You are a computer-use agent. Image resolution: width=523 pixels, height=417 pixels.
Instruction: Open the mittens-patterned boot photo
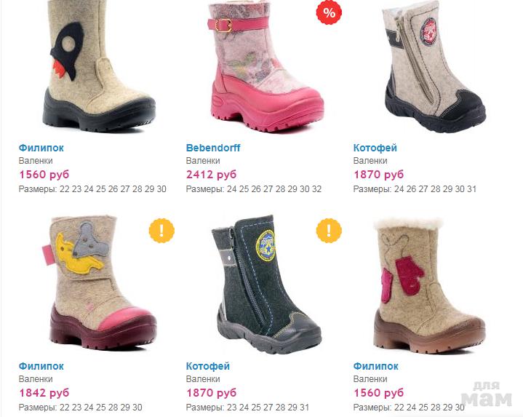429,285
